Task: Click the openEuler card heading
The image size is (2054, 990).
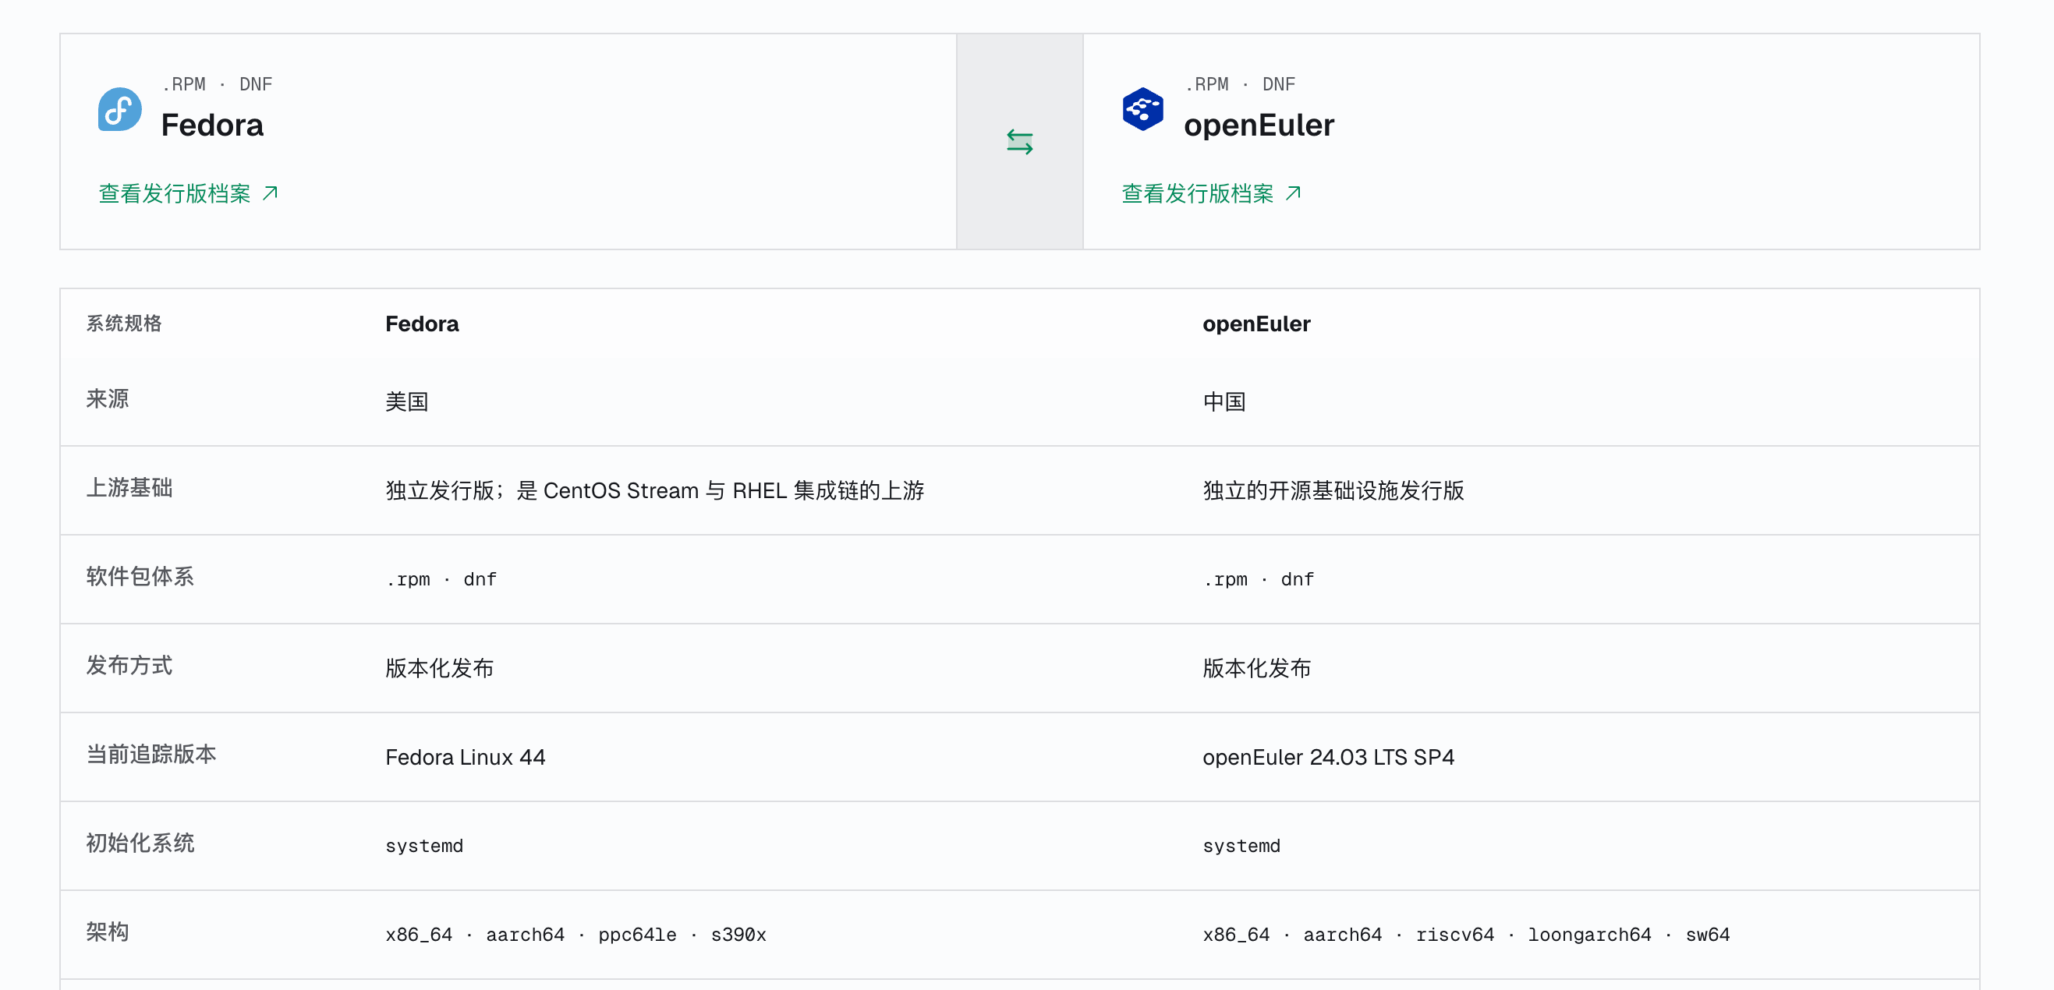Action: [1259, 126]
